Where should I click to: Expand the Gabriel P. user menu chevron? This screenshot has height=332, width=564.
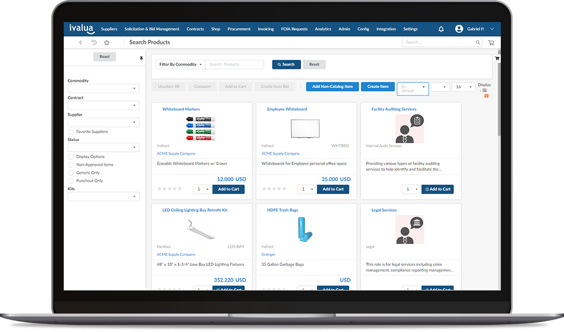point(492,29)
